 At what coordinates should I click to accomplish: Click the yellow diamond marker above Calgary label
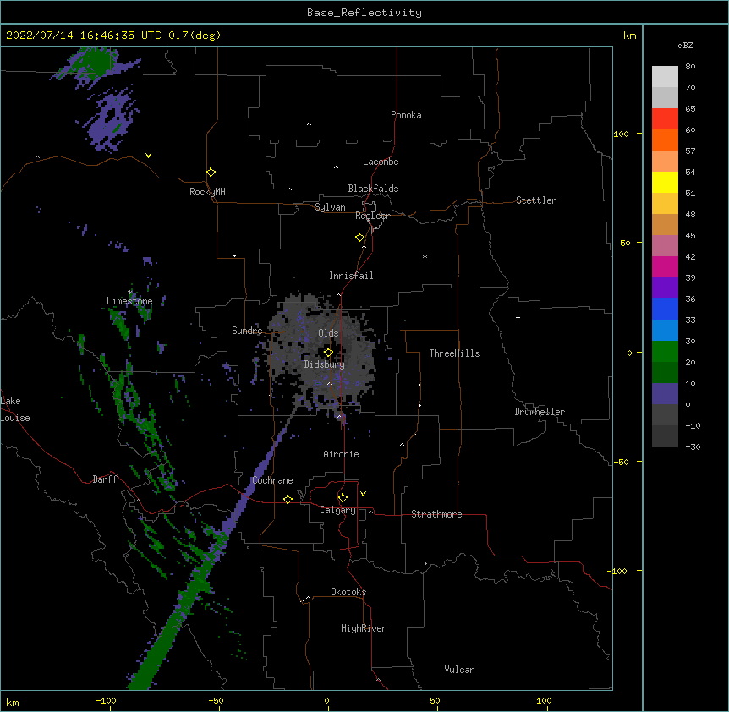[343, 498]
